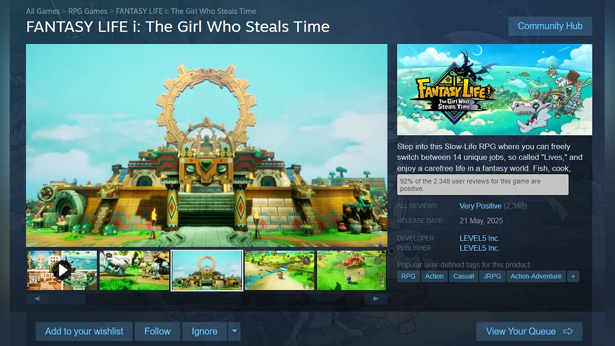Select the RPG tag
Screen dimensions: 615x346
(x=408, y=276)
